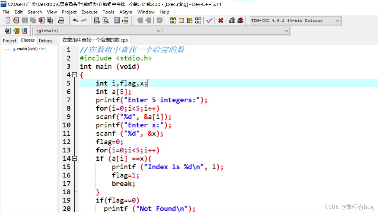This screenshot has height=213, width=378.
Task: Collapse the code fold at line 14
Action: (75, 159)
